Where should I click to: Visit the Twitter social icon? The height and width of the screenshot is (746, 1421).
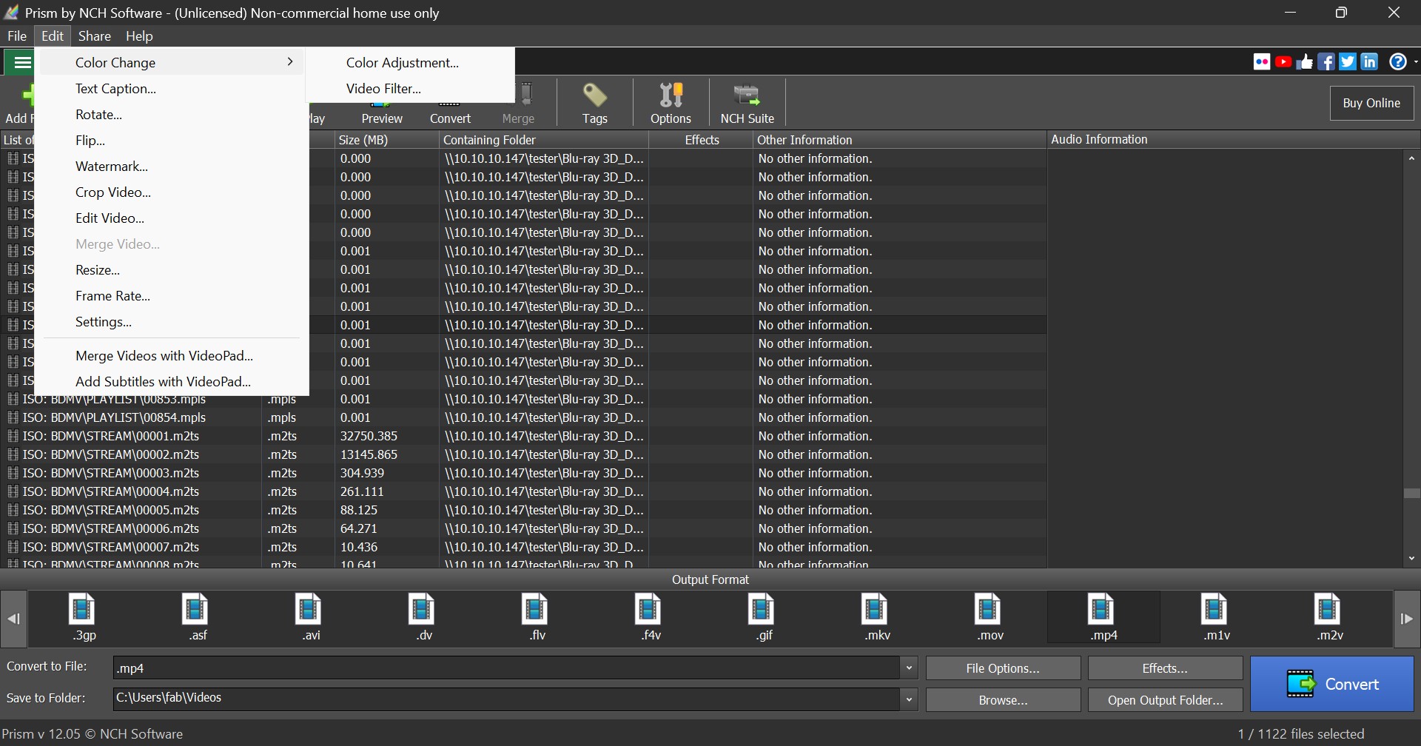pyautogui.click(x=1348, y=61)
